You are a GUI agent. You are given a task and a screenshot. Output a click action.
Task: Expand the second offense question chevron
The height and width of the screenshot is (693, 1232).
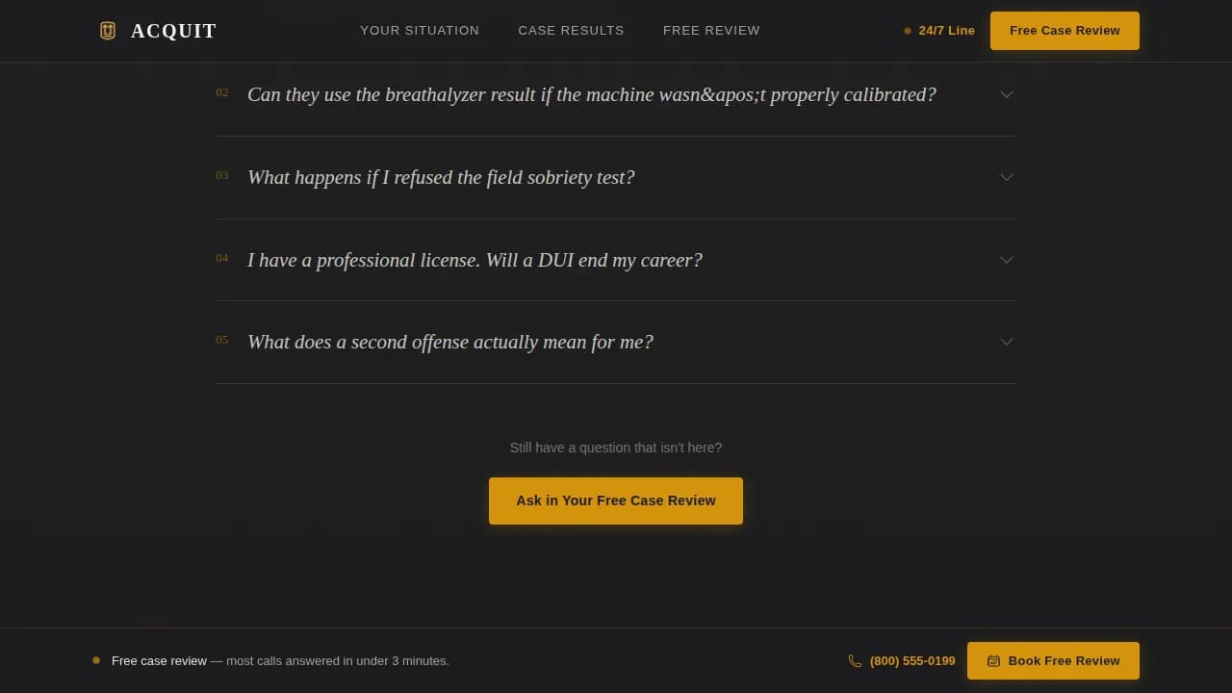(x=1007, y=342)
